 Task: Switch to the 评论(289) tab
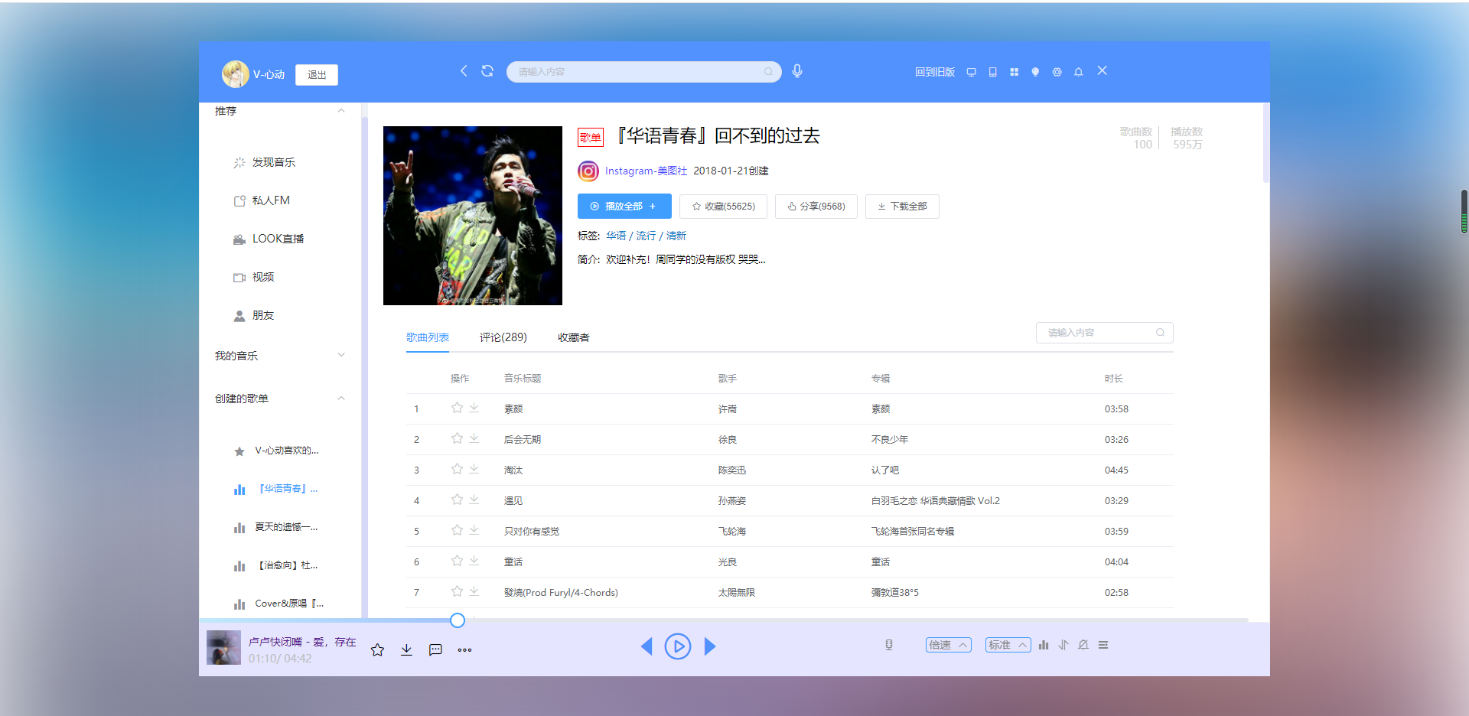pyautogui.click(x=503, y=337)
